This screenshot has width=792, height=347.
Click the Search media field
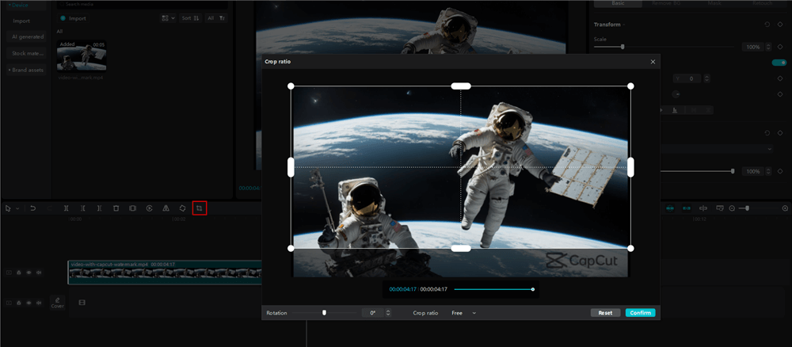click(x=143, y=5)
